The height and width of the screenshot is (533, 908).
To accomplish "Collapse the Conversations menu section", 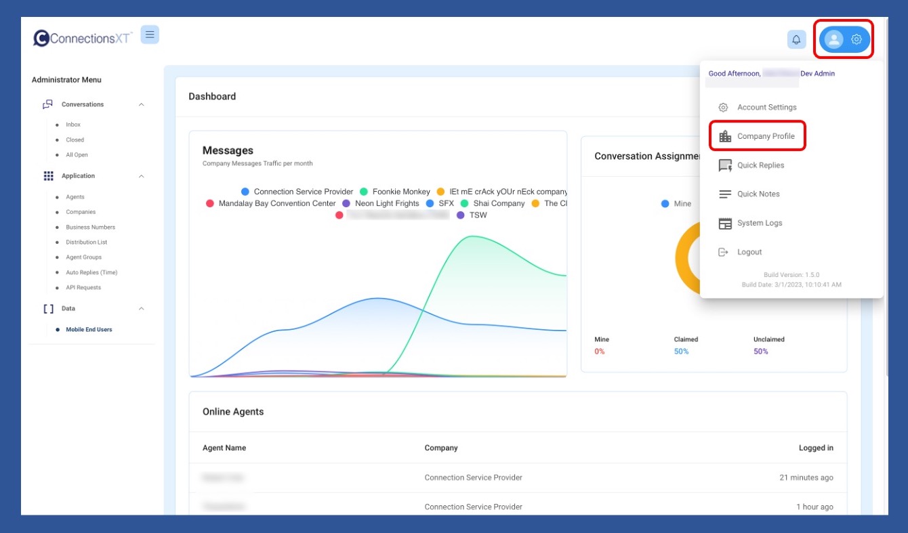I will 141,105.
